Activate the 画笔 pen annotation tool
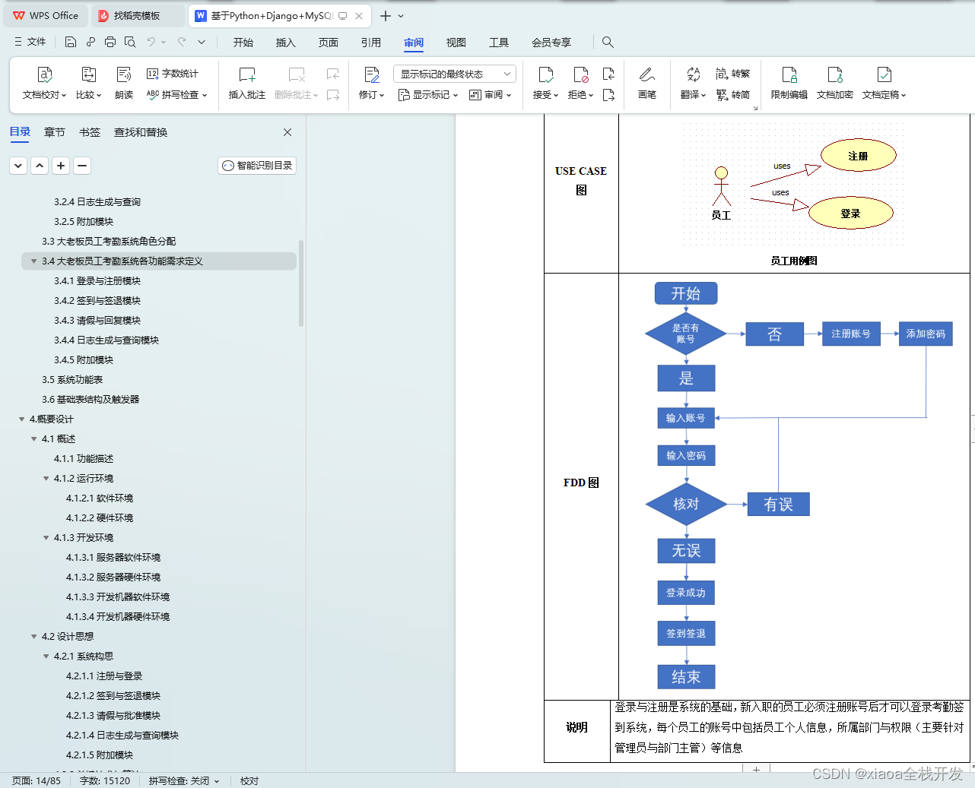Screen dimensions: 975x788 [646, 82]
